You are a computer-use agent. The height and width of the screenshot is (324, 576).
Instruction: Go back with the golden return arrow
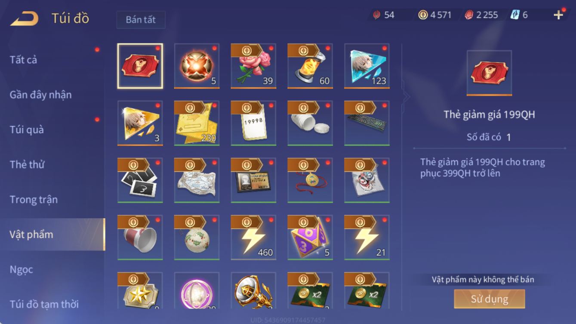point(25,19)
